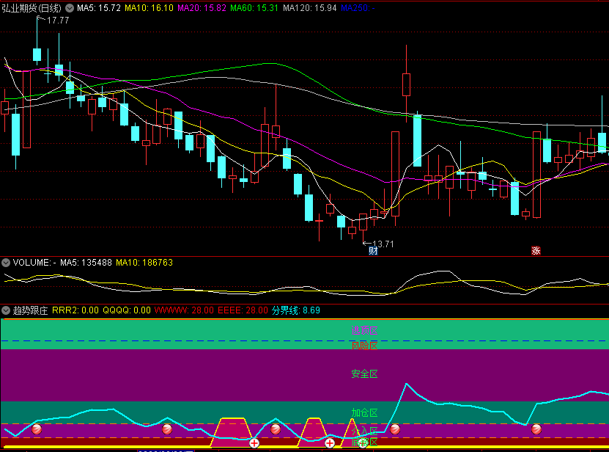609x452 pixels.
Task: Click the blue 财 marker on the chart
Action: pos(373,251)
